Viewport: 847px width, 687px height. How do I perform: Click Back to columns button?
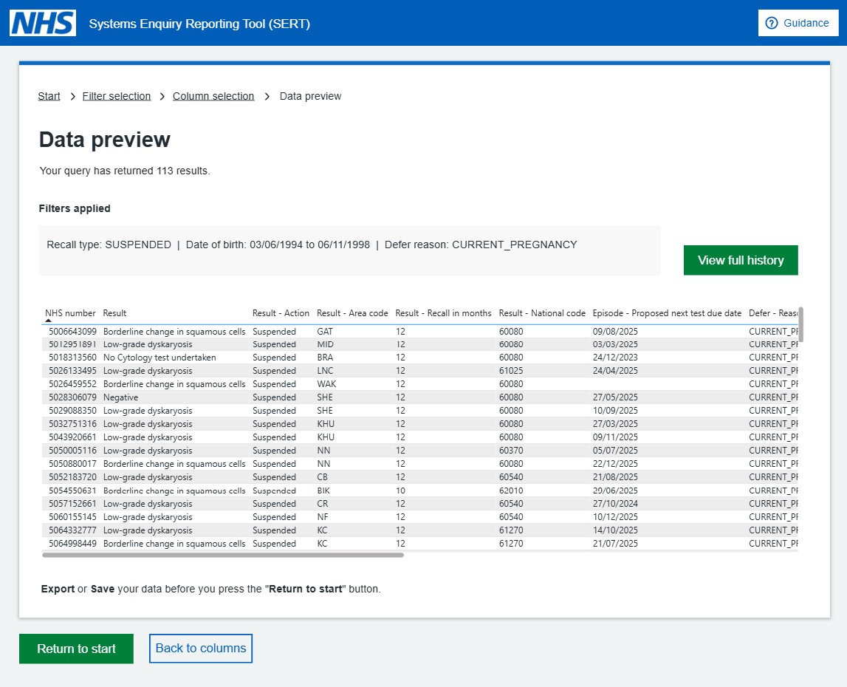pos(201,649)
